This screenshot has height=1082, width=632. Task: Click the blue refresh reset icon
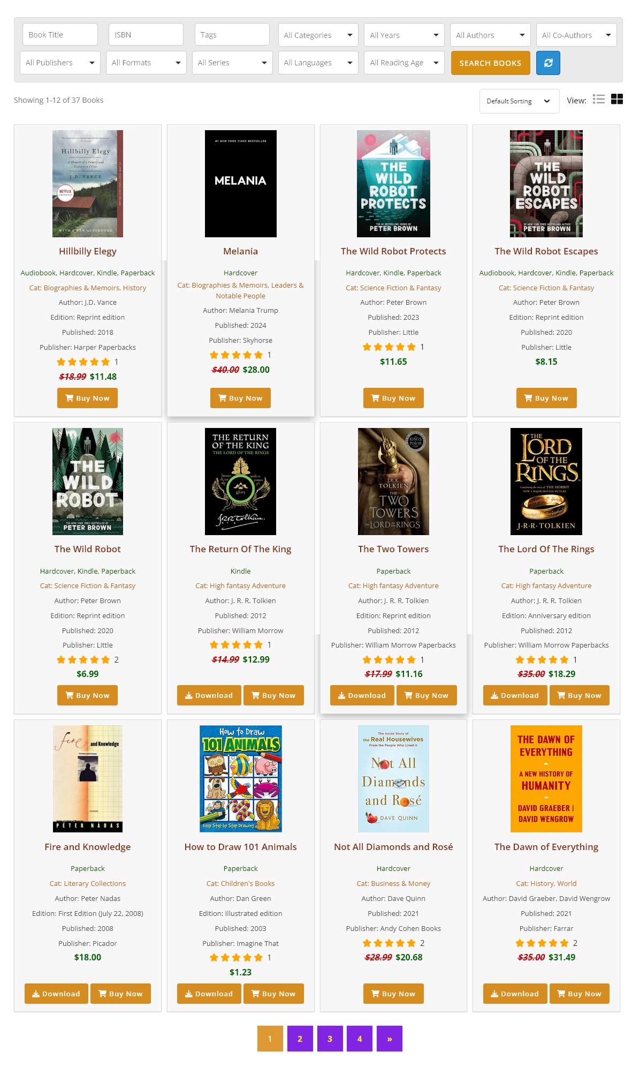click(x=548, y=63)
